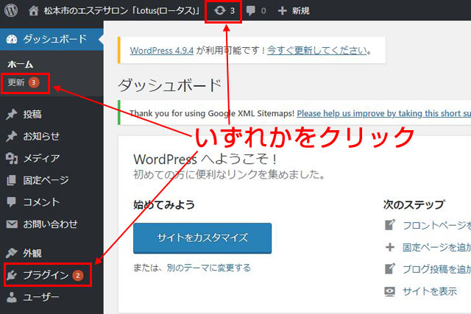Click the plus icon beside 固定ページを追加
Image resolution: width=471 pixels, height=314 pixels.
click(390, 247)
